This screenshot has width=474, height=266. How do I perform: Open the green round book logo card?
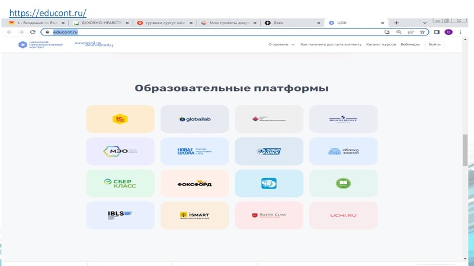pos(344,183)
